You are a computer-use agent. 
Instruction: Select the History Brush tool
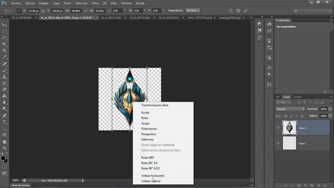[4, 83]
